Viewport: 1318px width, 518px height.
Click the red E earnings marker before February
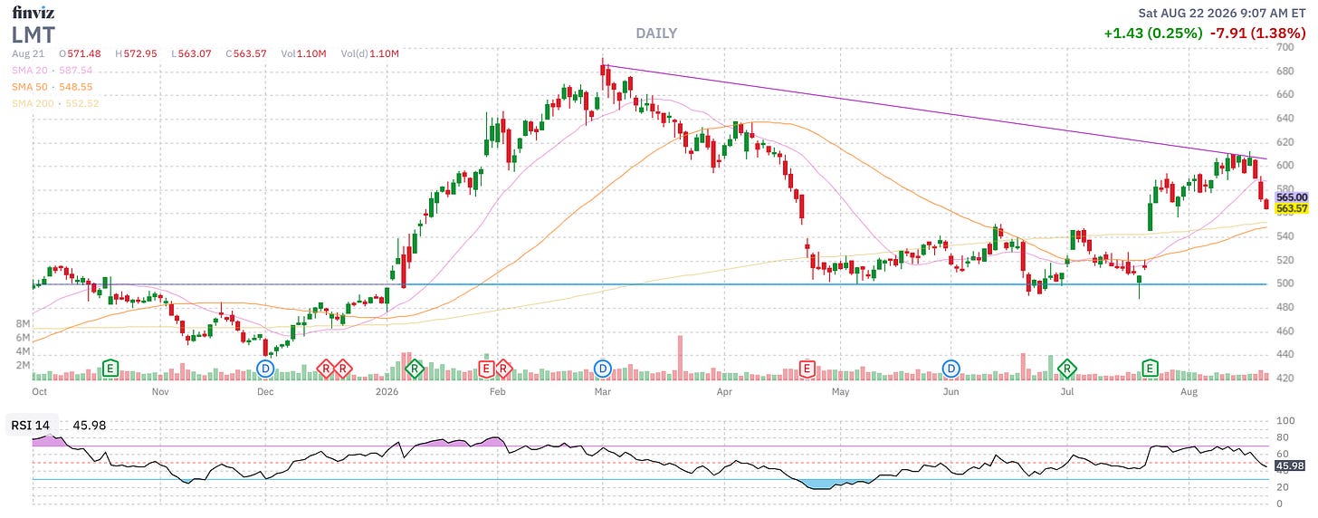click(486, 369)
